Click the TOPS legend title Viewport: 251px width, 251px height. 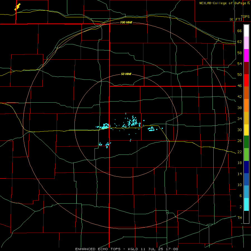click(x=245, y=17)
